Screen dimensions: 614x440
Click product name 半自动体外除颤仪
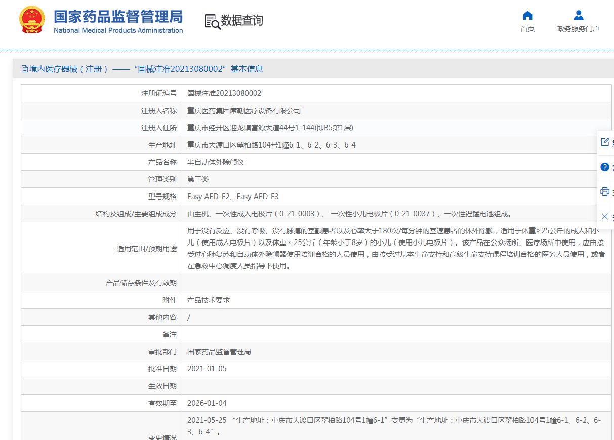click(x=216, y=162)
